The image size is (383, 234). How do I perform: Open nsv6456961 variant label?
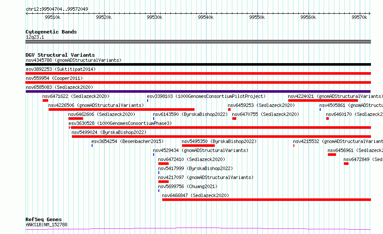pos(355,150)
